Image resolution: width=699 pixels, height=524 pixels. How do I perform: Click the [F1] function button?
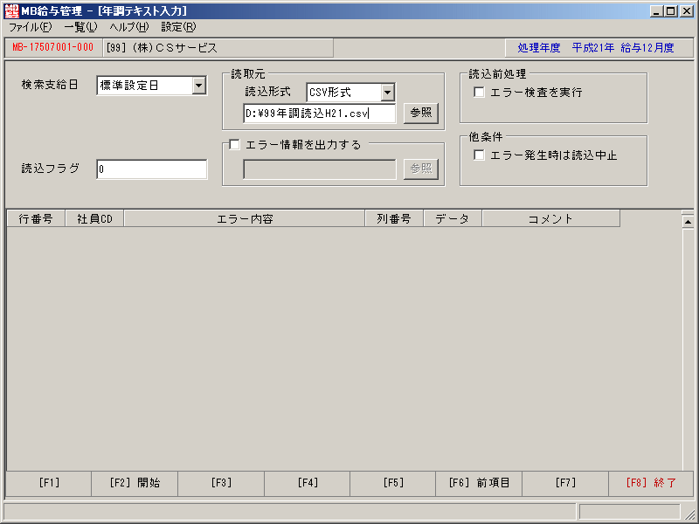(49, 483)
